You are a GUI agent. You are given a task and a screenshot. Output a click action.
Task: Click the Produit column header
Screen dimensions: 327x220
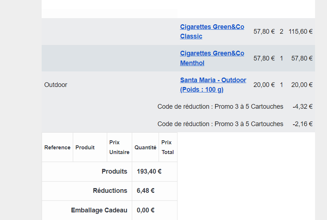[85, 148]
